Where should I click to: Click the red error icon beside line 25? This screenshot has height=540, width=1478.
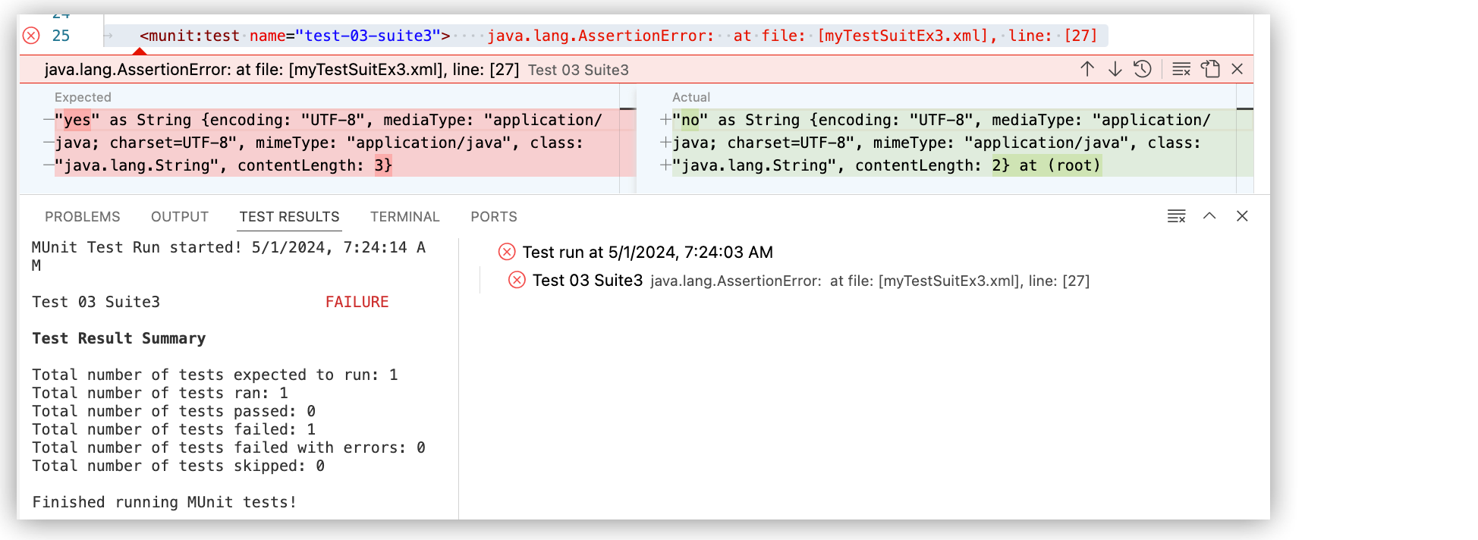coord(31,36)
